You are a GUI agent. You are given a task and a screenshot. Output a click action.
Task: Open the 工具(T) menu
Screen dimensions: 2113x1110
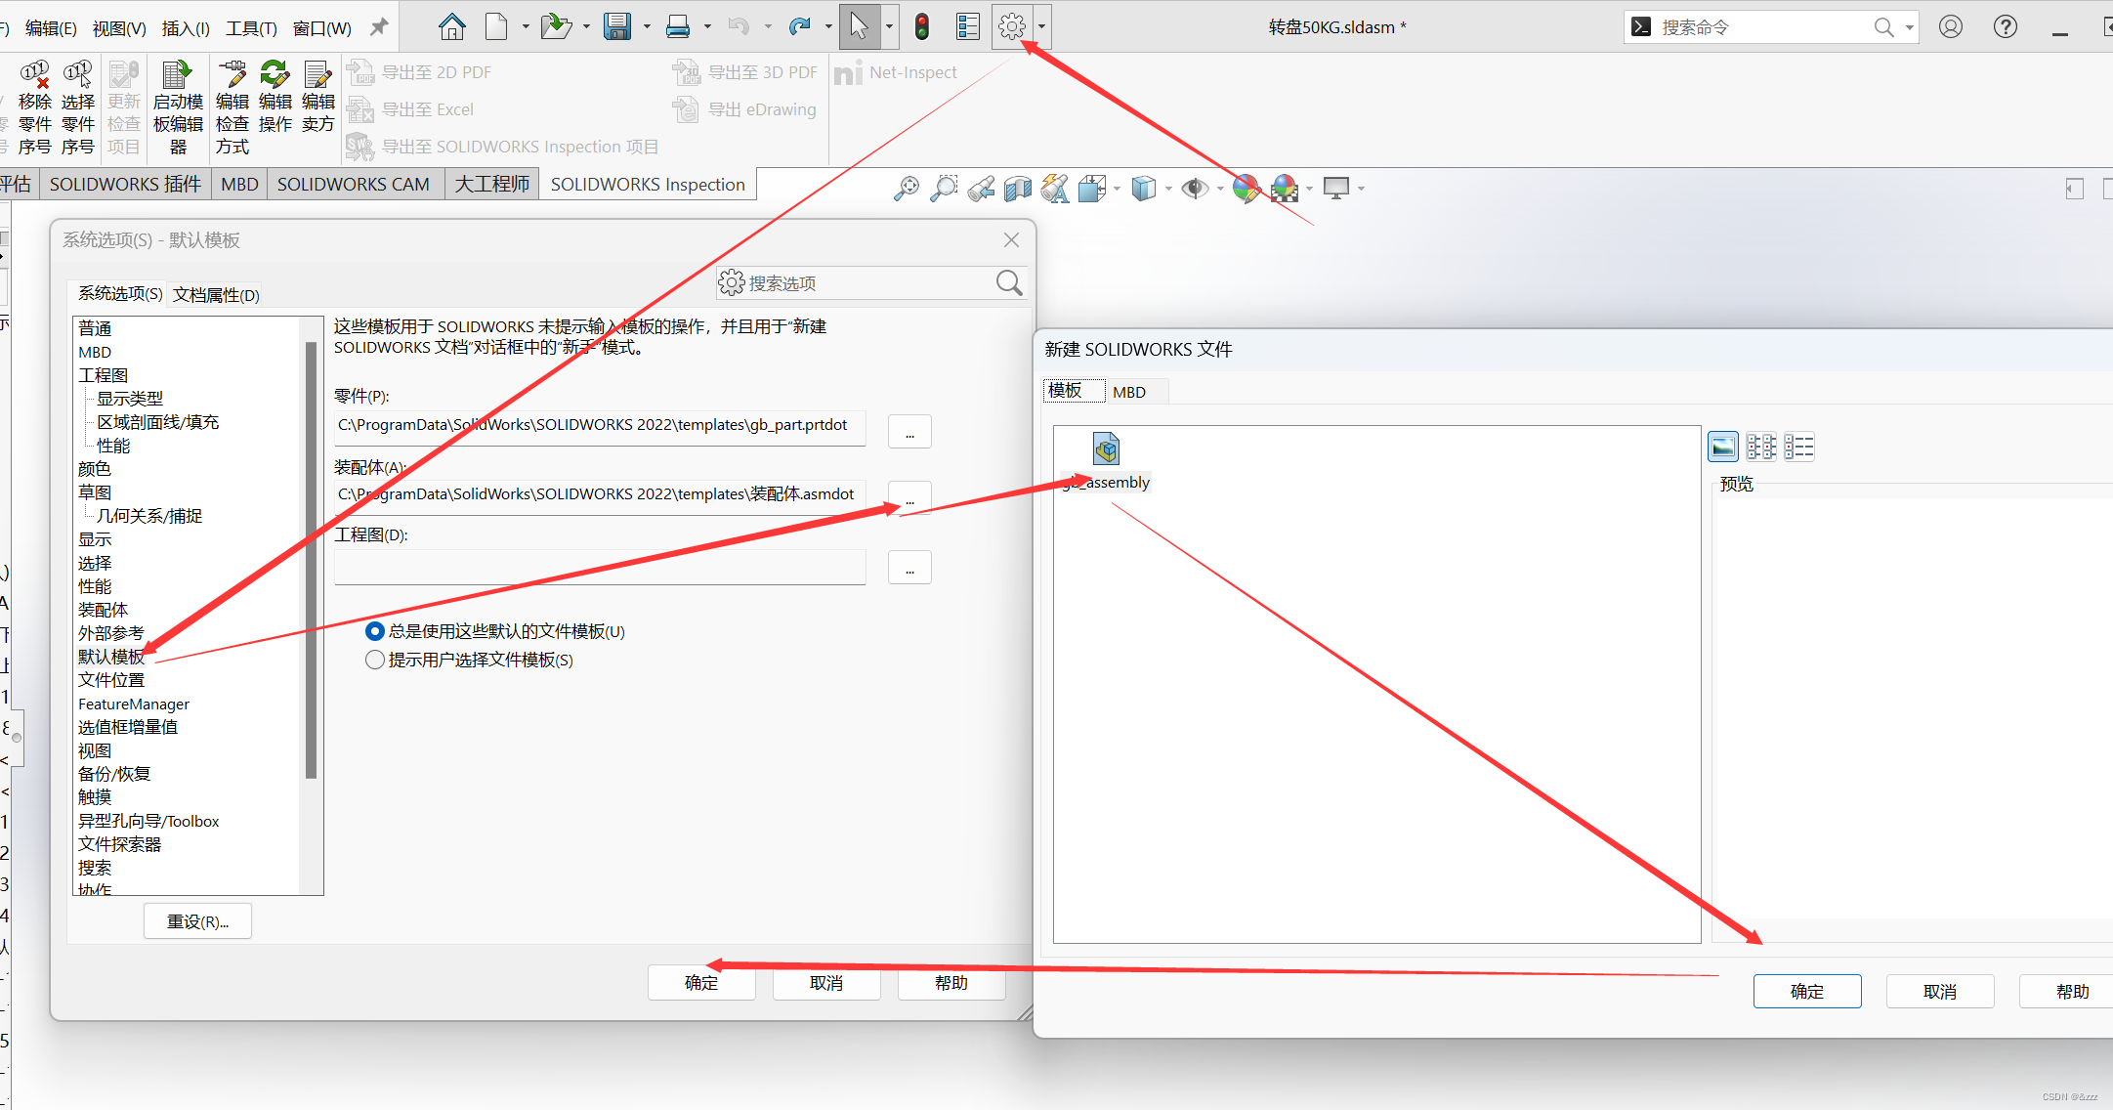coord(251,28)
